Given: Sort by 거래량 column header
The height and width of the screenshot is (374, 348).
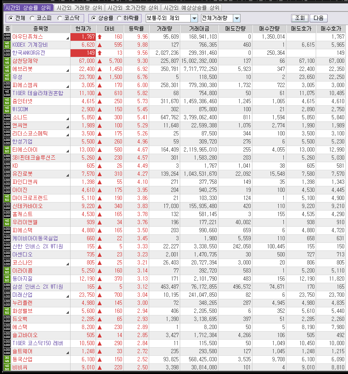Looking at the screenshot, I should click(164, 29).
